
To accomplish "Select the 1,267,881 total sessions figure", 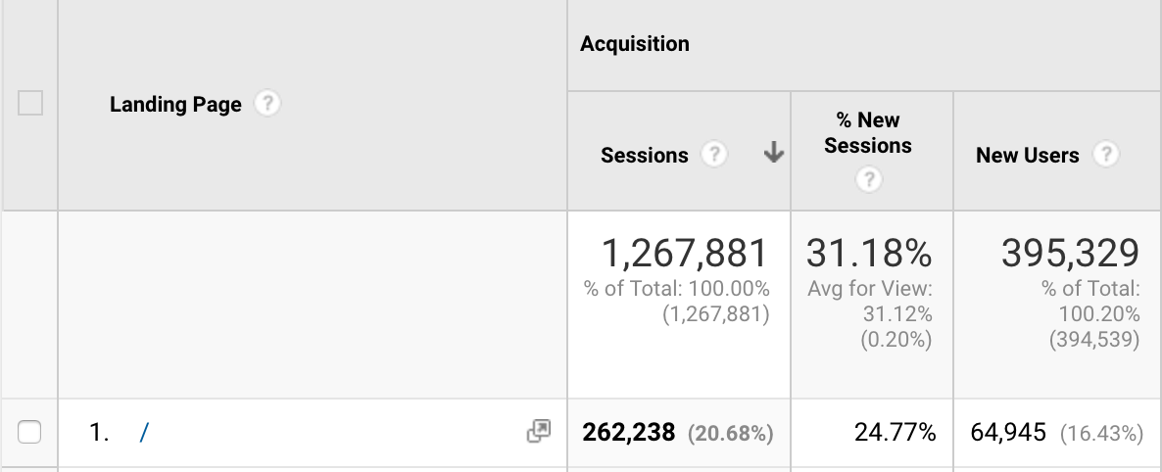I will coord(685,254).
